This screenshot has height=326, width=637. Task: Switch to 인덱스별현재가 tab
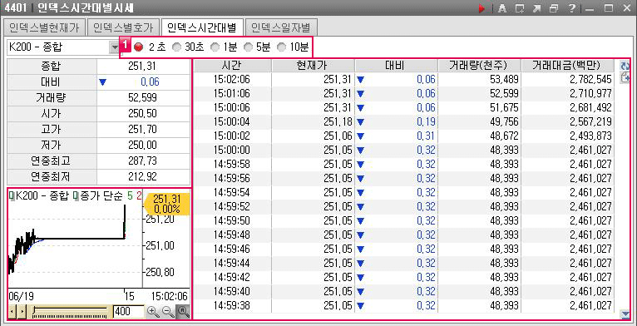44,27
